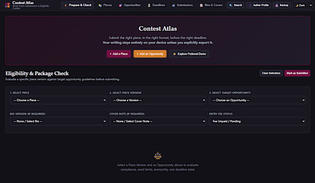Click the Contest Atlas logo icon
Viewport: 315px width, 183px height.
pyautogui.click(x=7, y=5)
